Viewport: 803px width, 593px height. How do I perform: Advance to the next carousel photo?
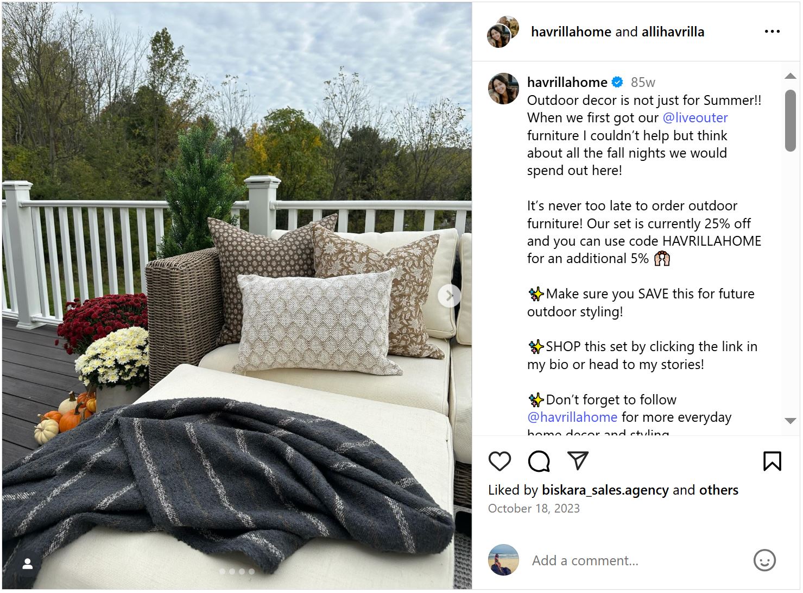coord(449,296)
